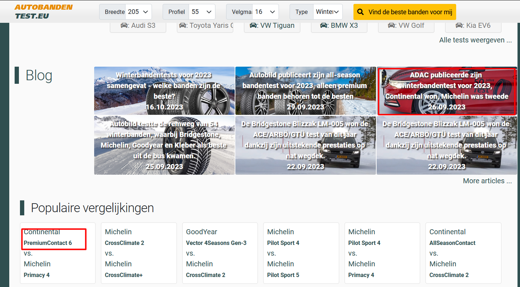This screenshot has width=520, height=287.
Task: Open Autobild all-season bandentest 2023 article
Action: (306, 91)
